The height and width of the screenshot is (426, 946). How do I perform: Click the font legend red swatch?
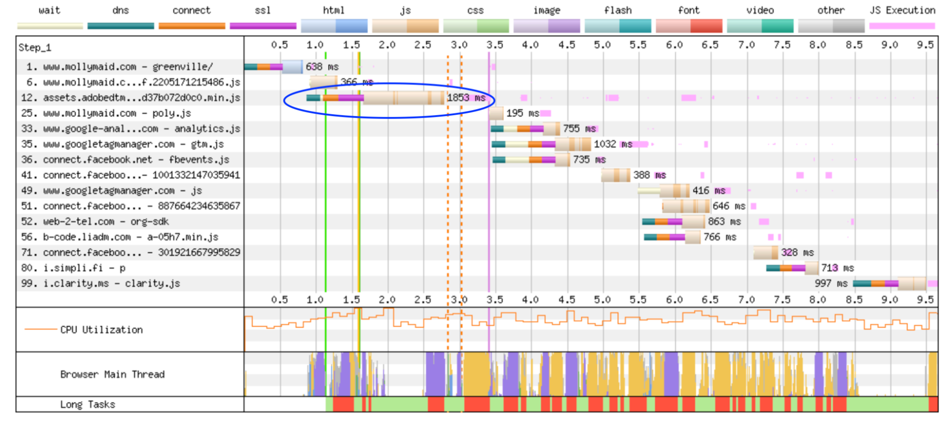[x=689, y=26]
